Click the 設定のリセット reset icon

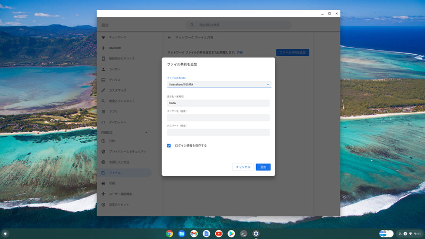click(x=103, y=204)
